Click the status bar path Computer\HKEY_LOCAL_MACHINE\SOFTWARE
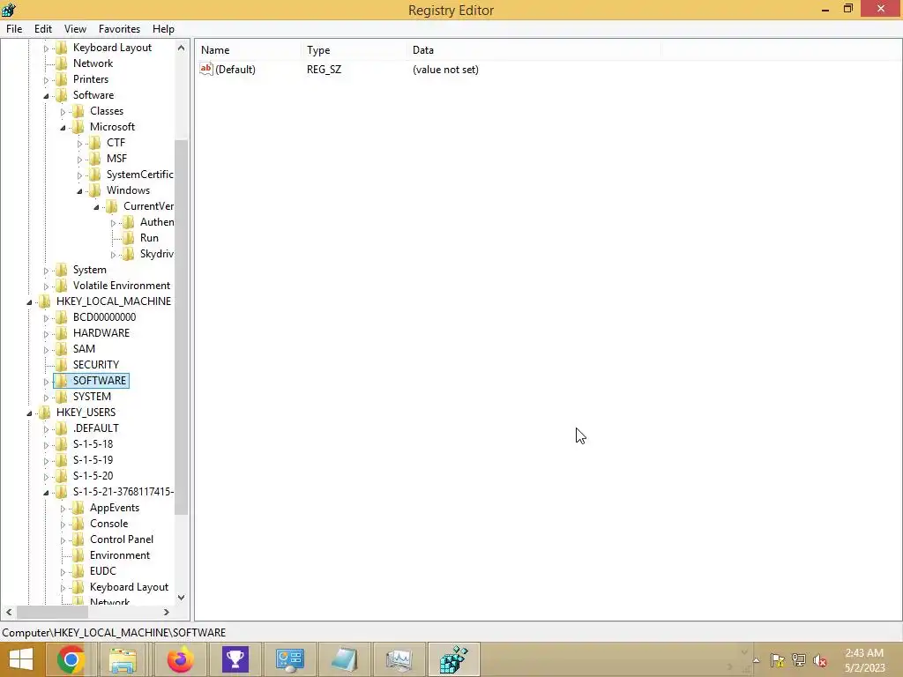The width and height of the screenshot is (903, 677). [x=114, y=633]
